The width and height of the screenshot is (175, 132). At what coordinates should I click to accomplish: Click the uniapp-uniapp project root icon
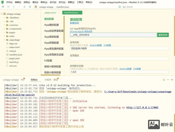click(x=4, y=14)
